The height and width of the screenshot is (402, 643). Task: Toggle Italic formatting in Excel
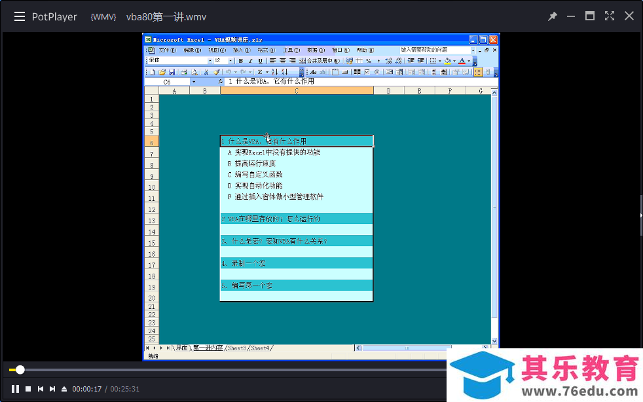(251, 61)
